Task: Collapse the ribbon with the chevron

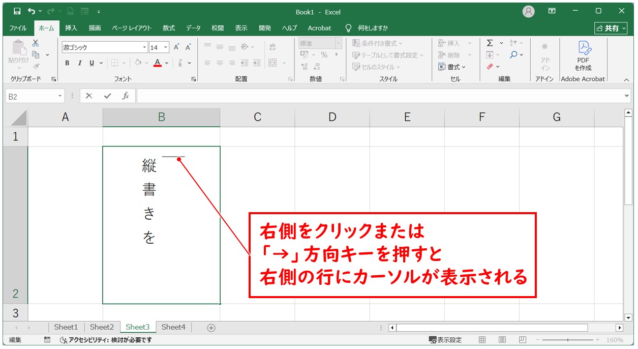Action: [x=626, y=80]
